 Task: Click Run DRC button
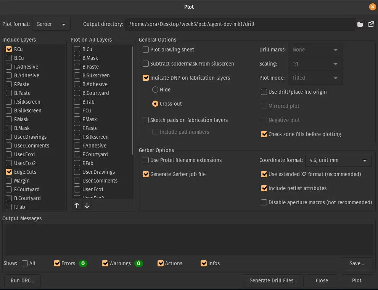point(23,280)
